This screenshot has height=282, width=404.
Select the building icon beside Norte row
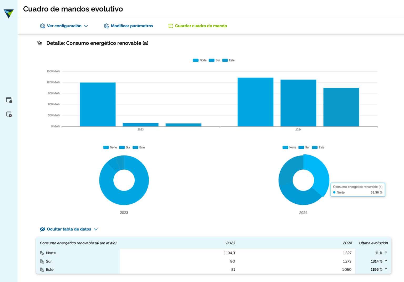[42, 253]
